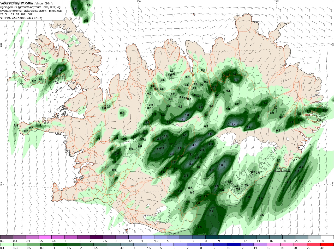Click the 3.4 value over the Westfjords
This screenshot has width=334, height=250.
[x=60, y=70]
